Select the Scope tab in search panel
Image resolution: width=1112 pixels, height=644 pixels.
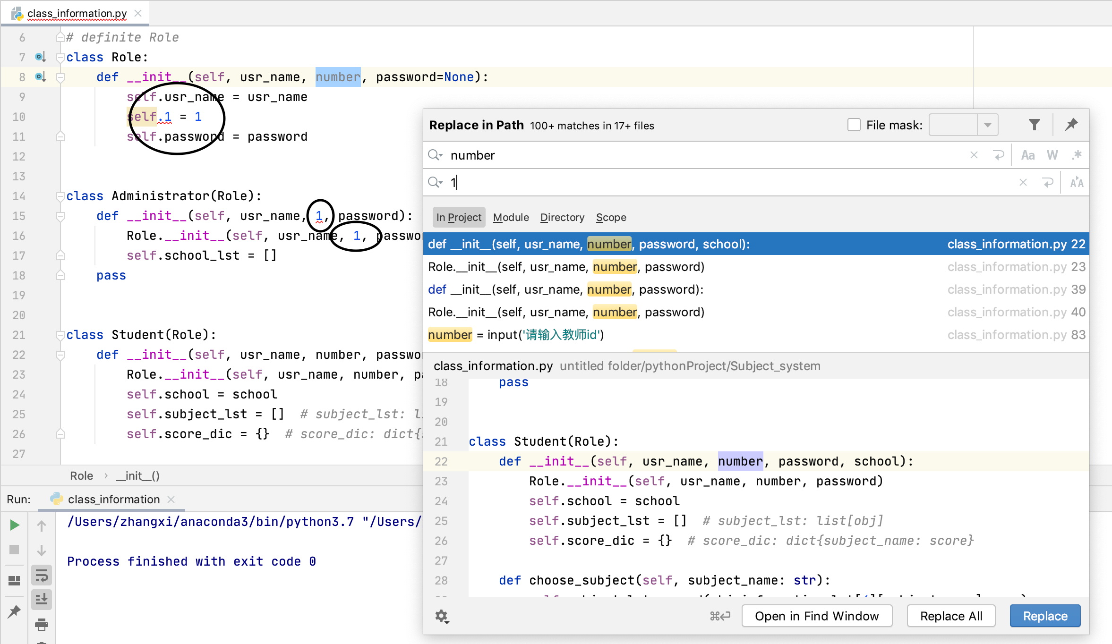(610, 217)
